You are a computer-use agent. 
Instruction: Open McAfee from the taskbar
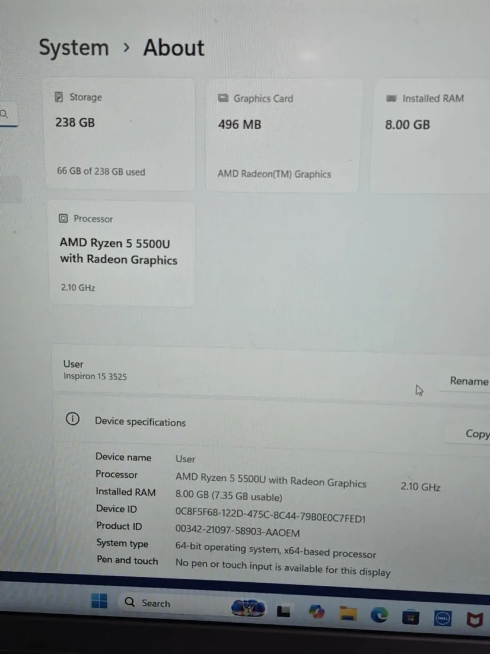(474, 620)
